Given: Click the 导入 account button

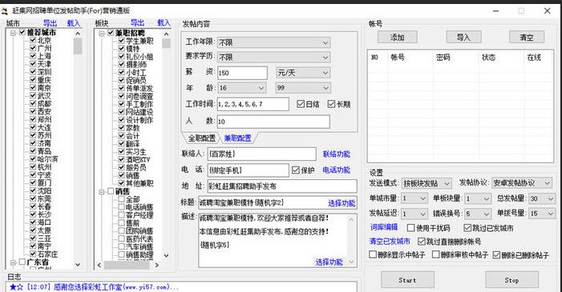Looking at the screenshot, I should click(x=463, y=37).
